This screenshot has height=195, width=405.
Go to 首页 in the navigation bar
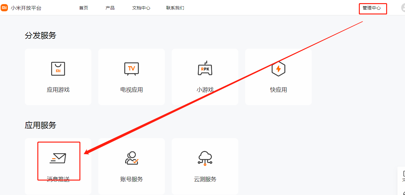[84, 8]
